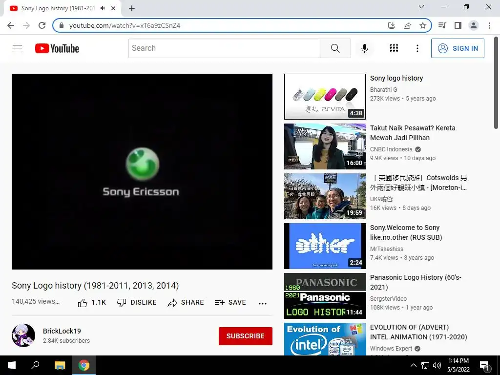Viewport: 500px width, 375px height.
Task: Click Bharathi G channel name
Action: (383, 90)
